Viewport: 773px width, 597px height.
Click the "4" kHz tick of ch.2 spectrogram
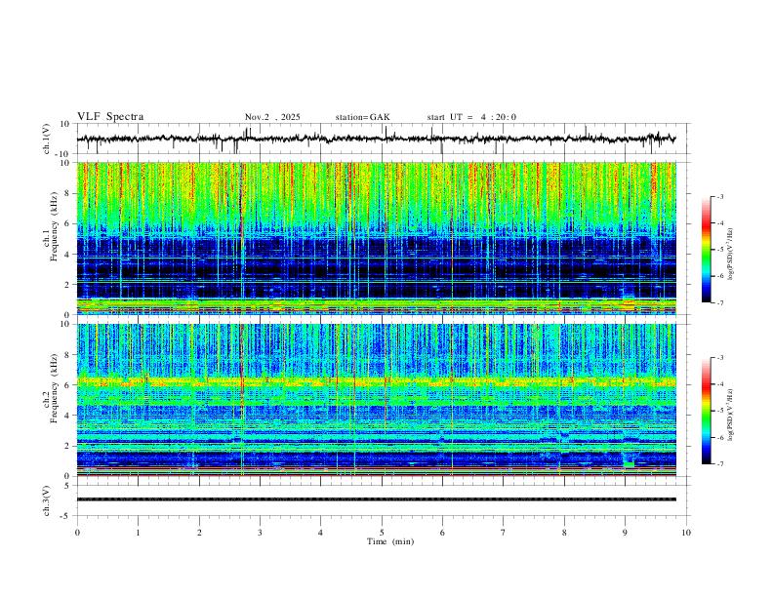click(x=68, y=416)
